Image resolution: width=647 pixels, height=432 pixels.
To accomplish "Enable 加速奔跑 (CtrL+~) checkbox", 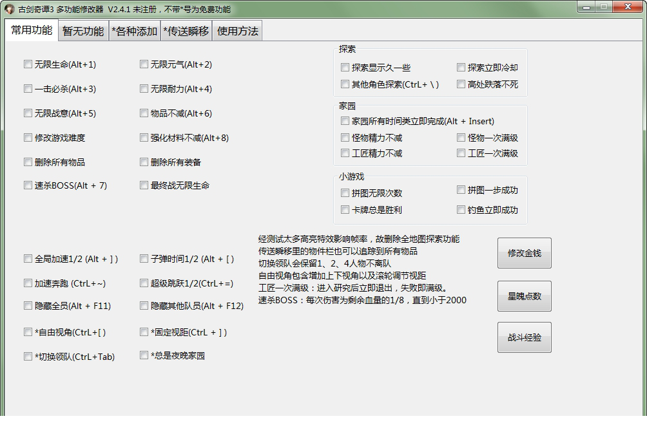I will [28, 283].
